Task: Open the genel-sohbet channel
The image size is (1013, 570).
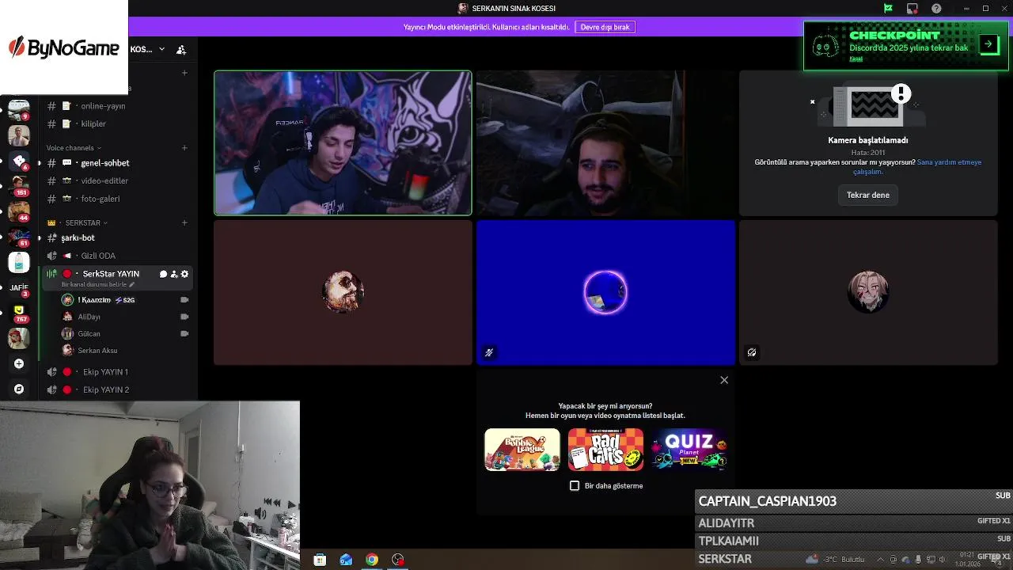Action: click(x=118, y=163)
